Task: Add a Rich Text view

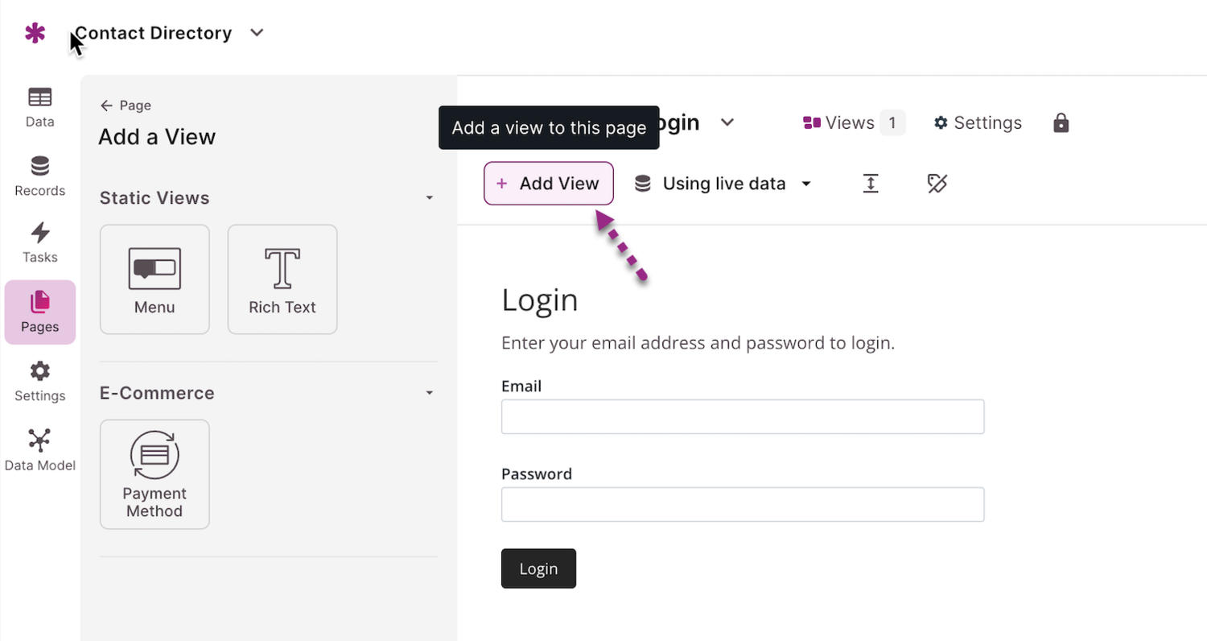Action: point(282,279)
